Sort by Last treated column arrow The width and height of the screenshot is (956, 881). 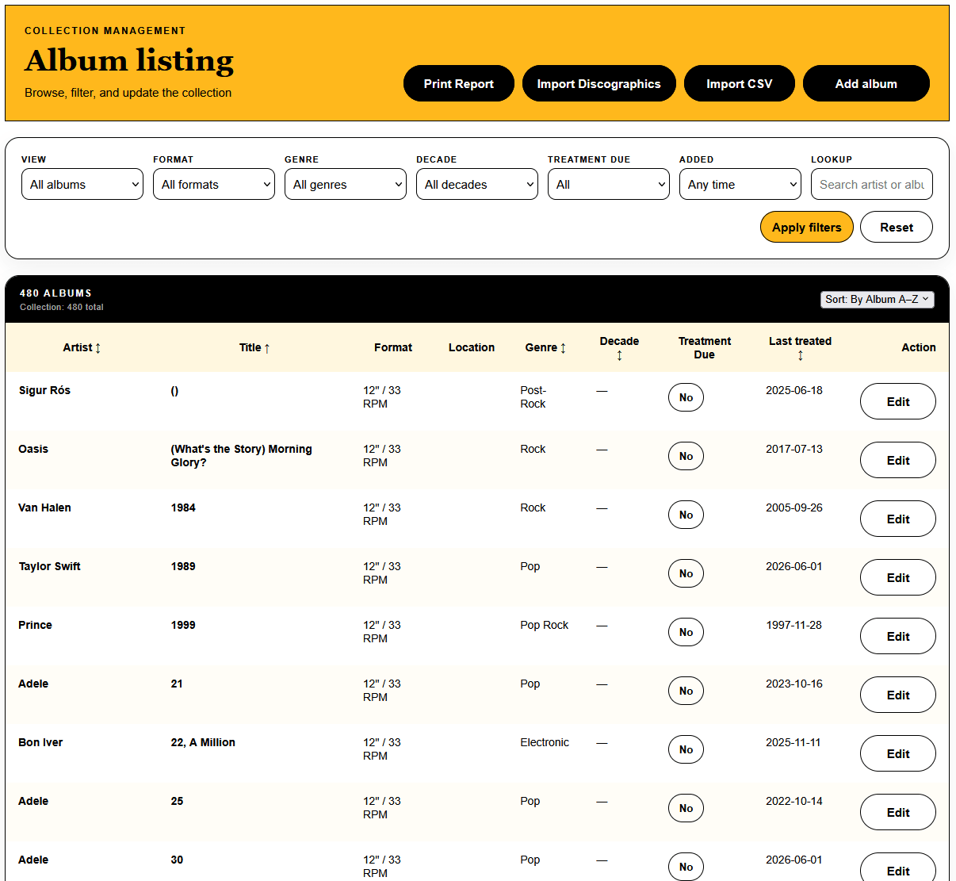tap(801, 355)
